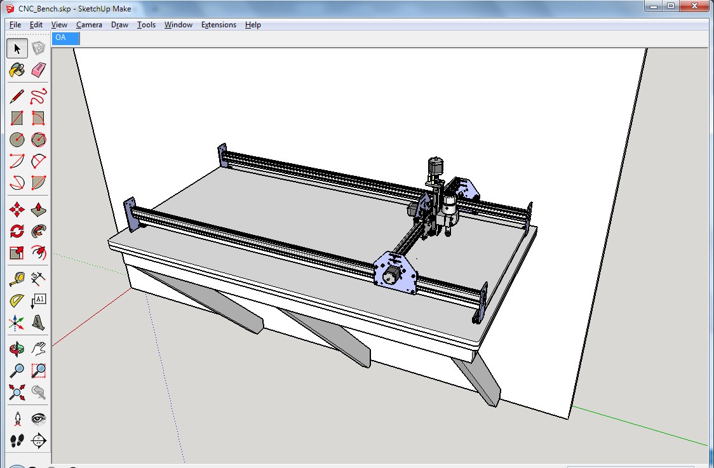The width and height of the screenshot is (714, 468).
Task: Choose the Protractor tool
Action: point(17,300)
